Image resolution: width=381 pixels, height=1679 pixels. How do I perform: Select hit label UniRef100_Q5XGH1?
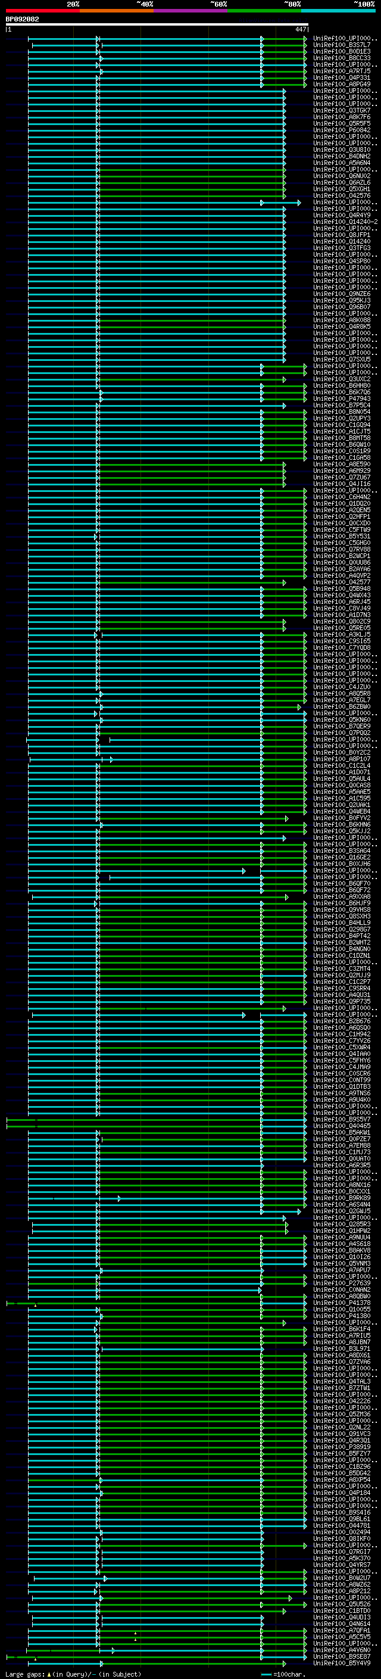(x=342, y=189)
